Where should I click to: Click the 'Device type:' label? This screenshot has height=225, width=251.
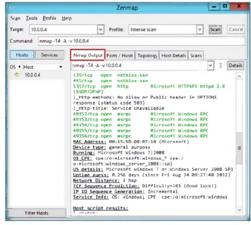(x=90, y=147)
